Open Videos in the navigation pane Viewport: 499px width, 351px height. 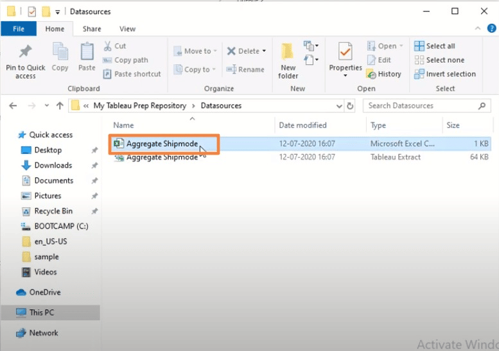(46, 272)
